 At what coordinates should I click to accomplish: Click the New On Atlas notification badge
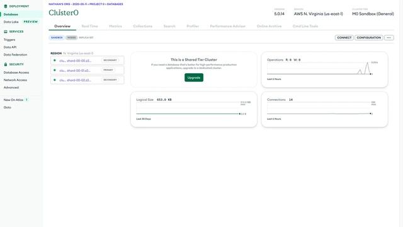pos(26,100)
